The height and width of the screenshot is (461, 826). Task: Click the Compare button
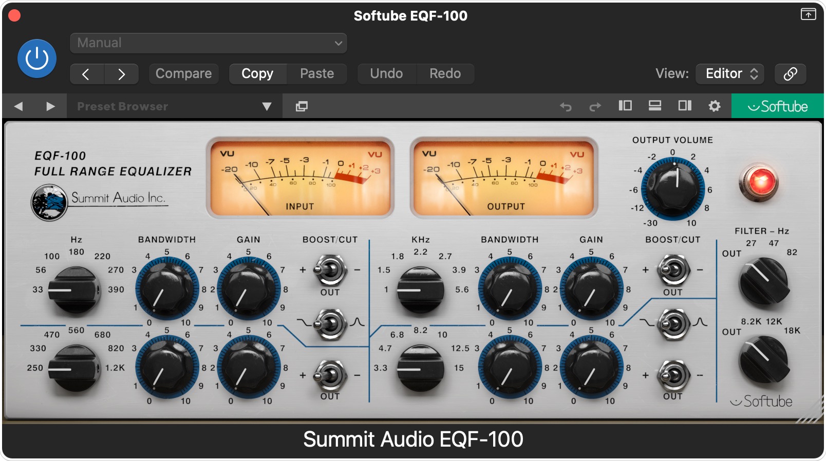tap(184, 74)
